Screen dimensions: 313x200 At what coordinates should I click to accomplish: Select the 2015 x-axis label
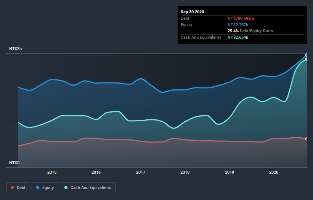point(52,172)
